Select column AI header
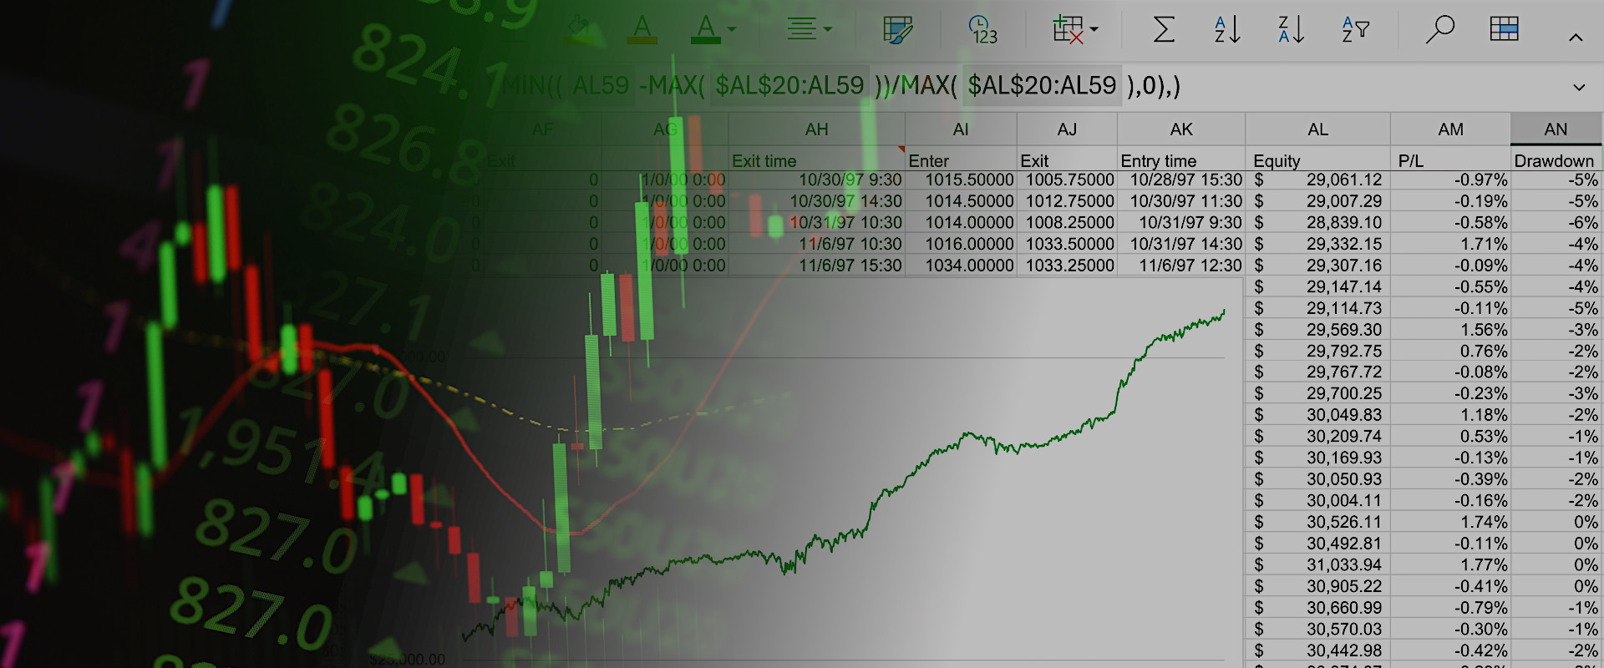This screenshot has height=668, width=1604. pos(961,129)
